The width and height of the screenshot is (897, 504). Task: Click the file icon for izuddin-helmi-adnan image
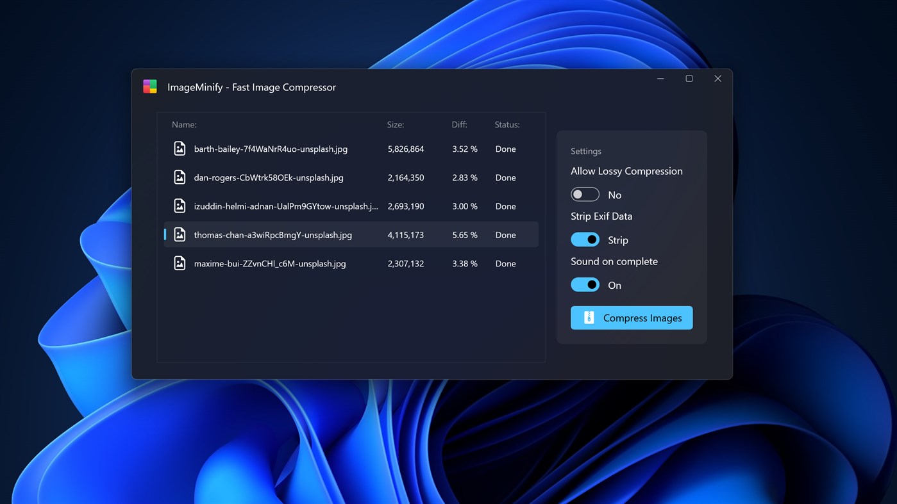pos(180,206)
